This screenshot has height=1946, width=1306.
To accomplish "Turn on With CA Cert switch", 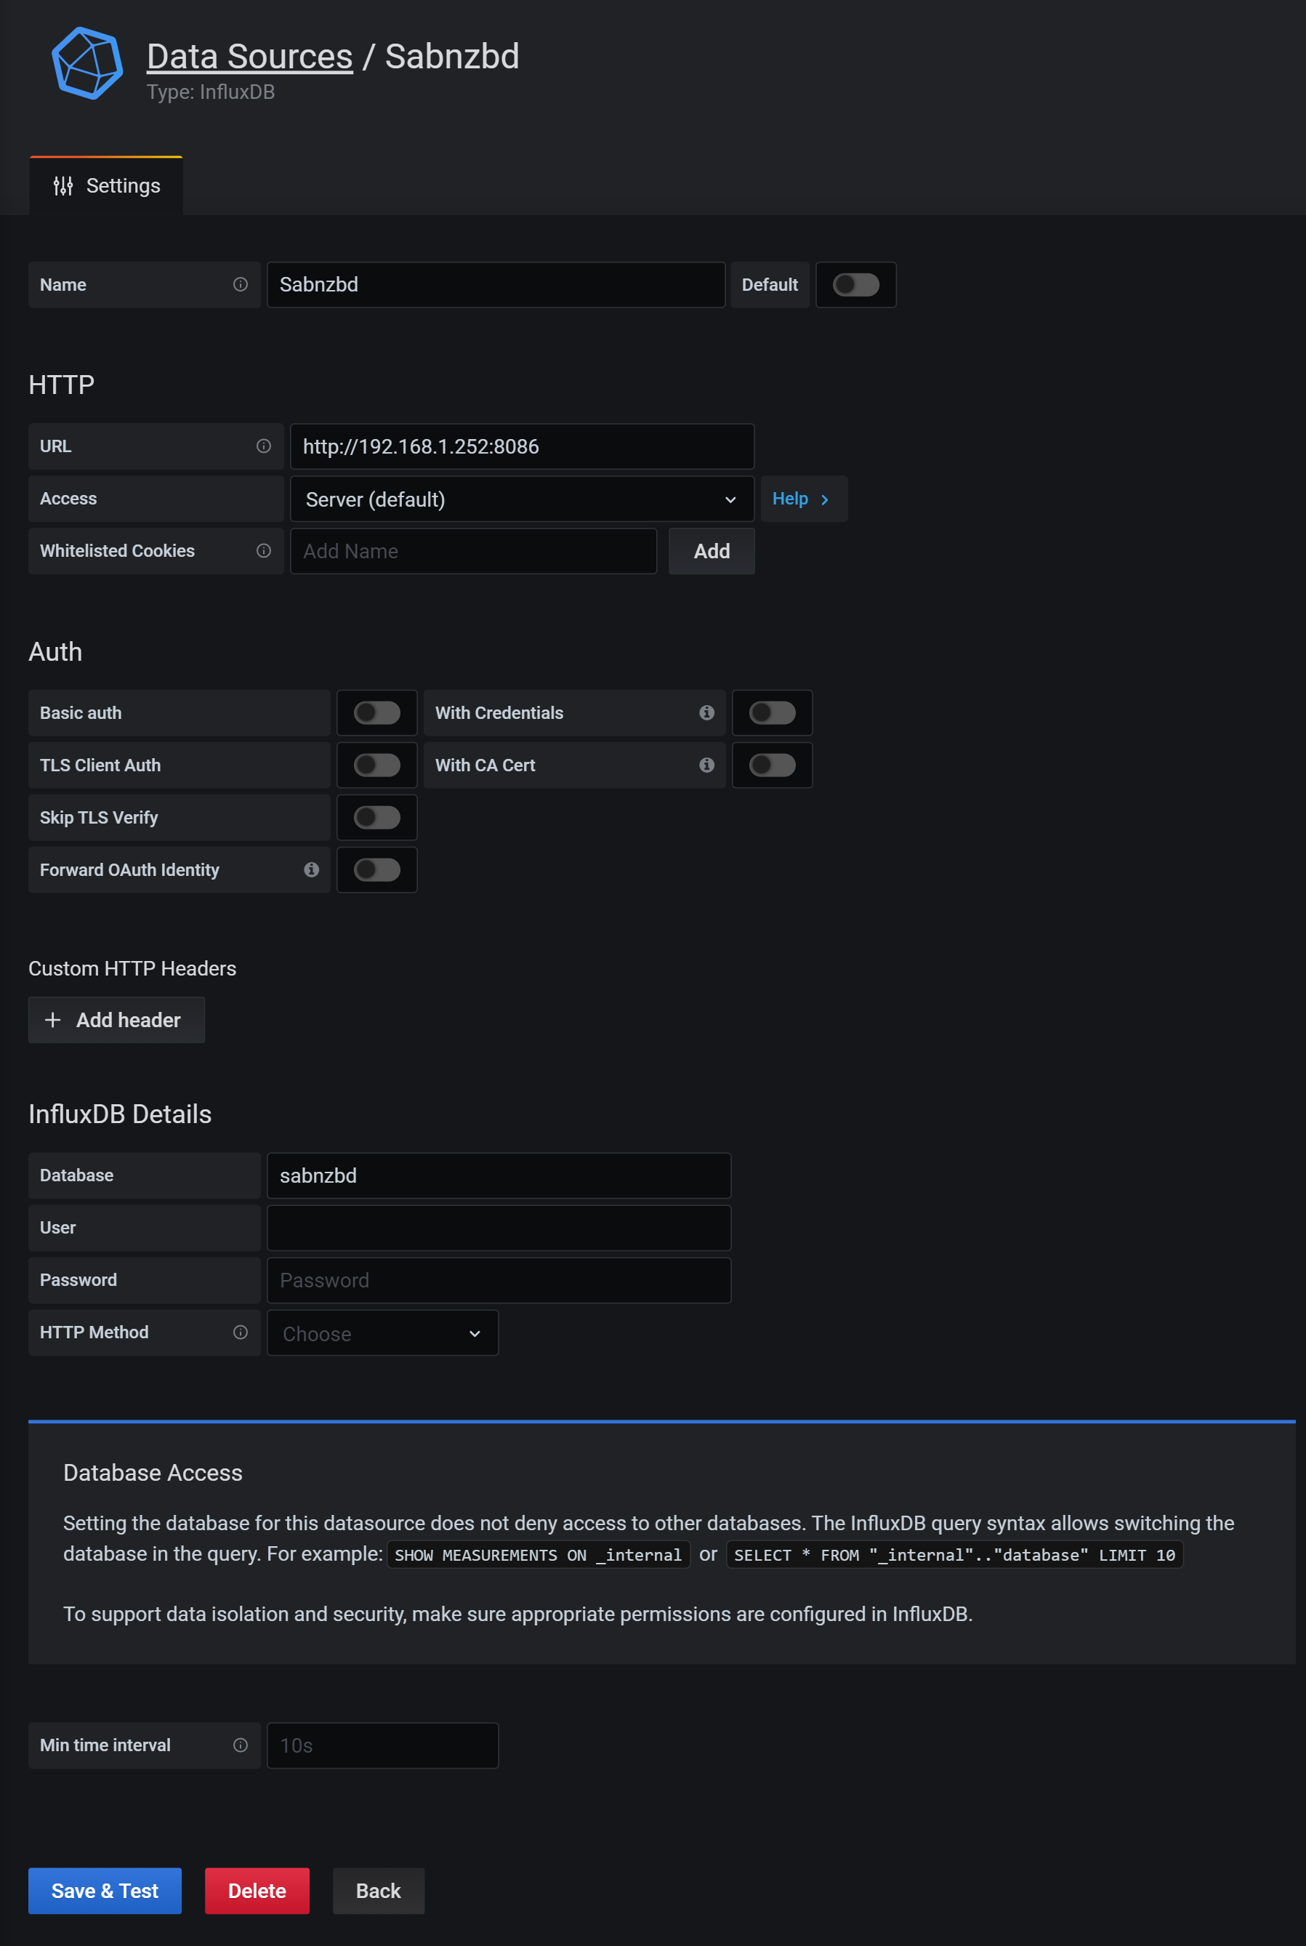I will pos(773,765).
